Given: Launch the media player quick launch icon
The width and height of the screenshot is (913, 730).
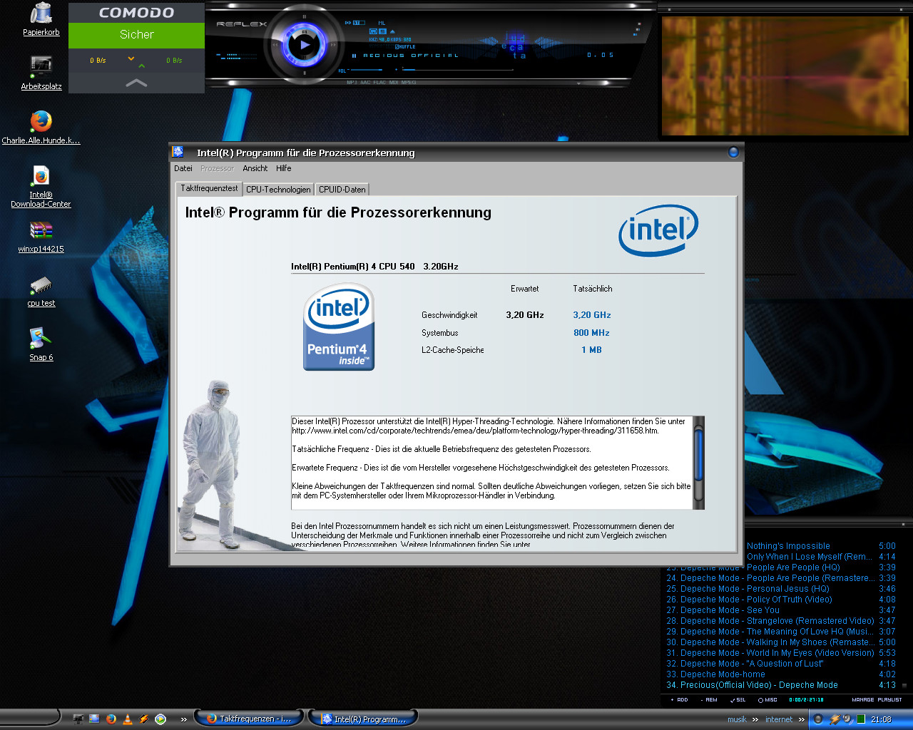Looking at the screenshot, I should tap(160, 719).
